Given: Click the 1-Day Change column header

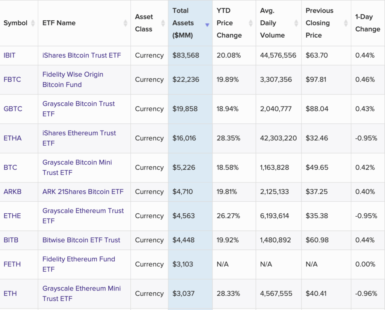Looking at the screenshot, I should (x=367, y=23).
